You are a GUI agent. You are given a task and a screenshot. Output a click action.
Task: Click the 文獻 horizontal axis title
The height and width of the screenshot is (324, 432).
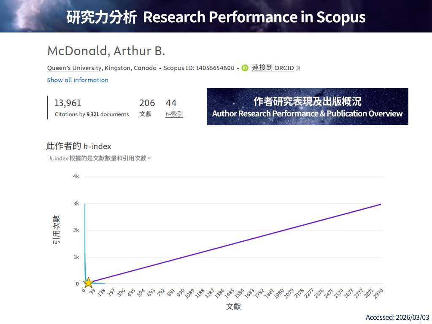click(x=233, y=307)
